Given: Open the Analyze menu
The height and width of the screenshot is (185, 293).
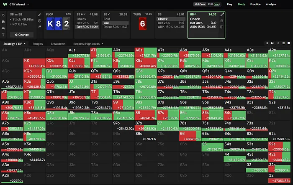Looking at the screenshot, I should tap(271, 4).
